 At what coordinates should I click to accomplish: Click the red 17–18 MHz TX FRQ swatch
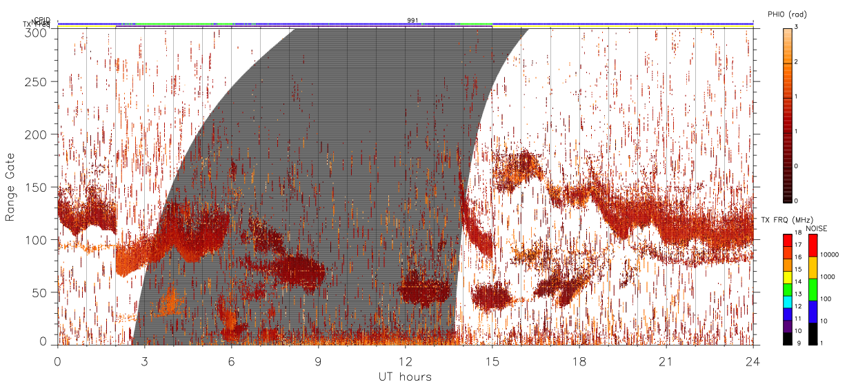787,241
